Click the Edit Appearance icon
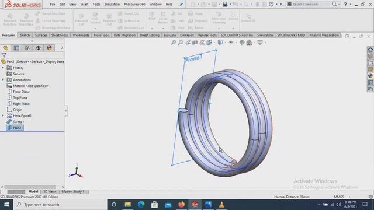The height and width of the screenshot is (210, 374). pyautogui.click(x=242, y=43)
